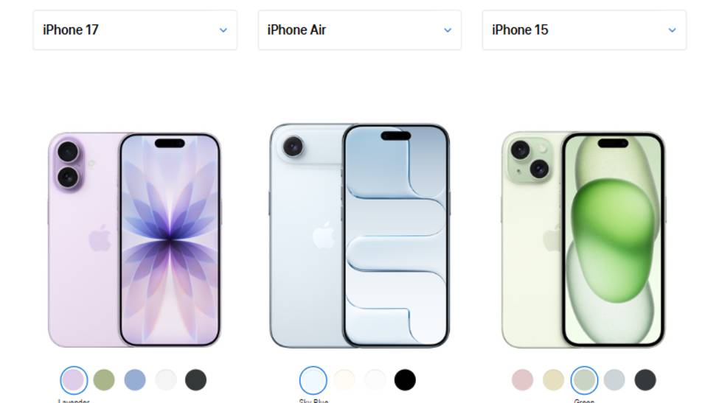
Task: Click the green iPhone 15 product image
Action: [584, 240]
